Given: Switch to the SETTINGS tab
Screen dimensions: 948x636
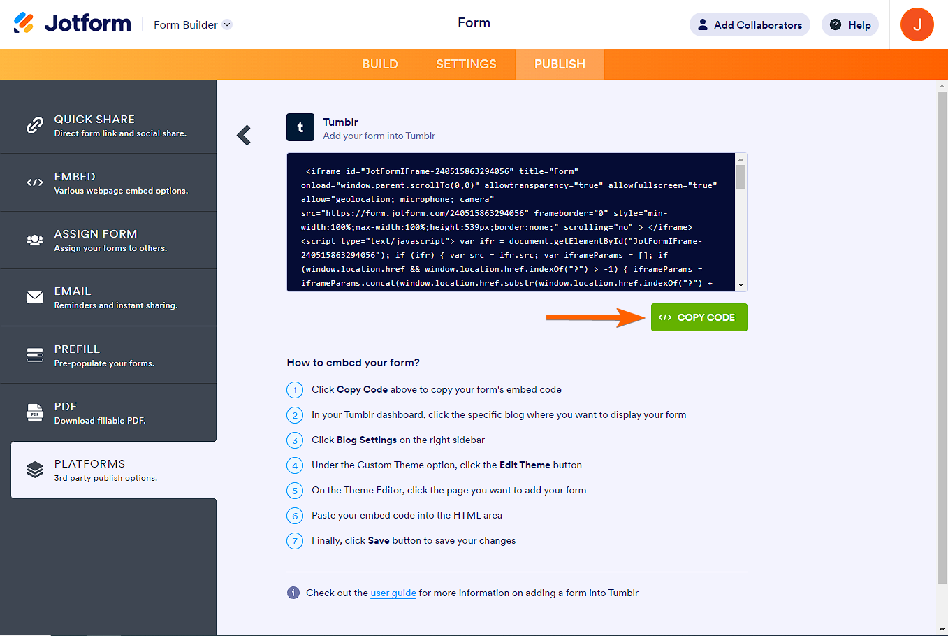Looking at the screenshot, I should 466,64.
